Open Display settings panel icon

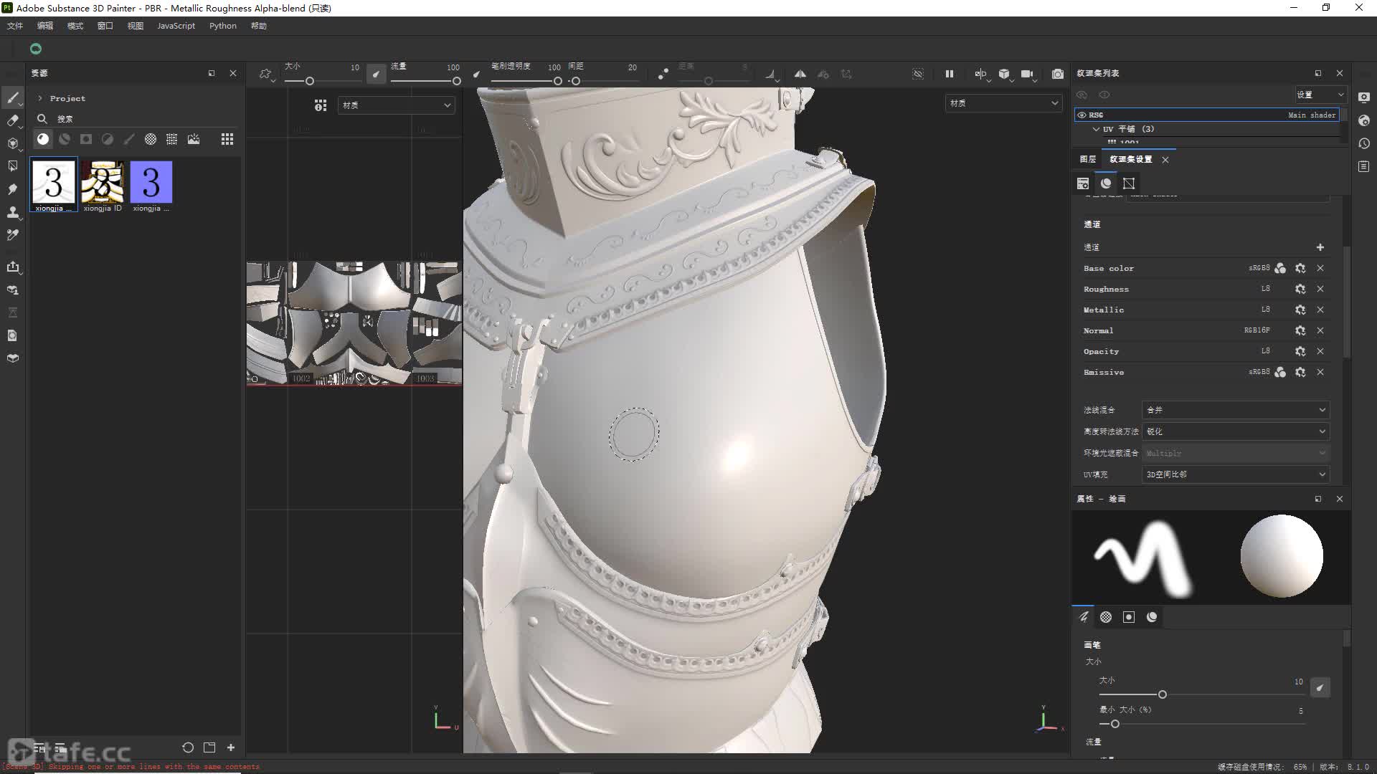pyautogui.click(x=1364, y=97)
